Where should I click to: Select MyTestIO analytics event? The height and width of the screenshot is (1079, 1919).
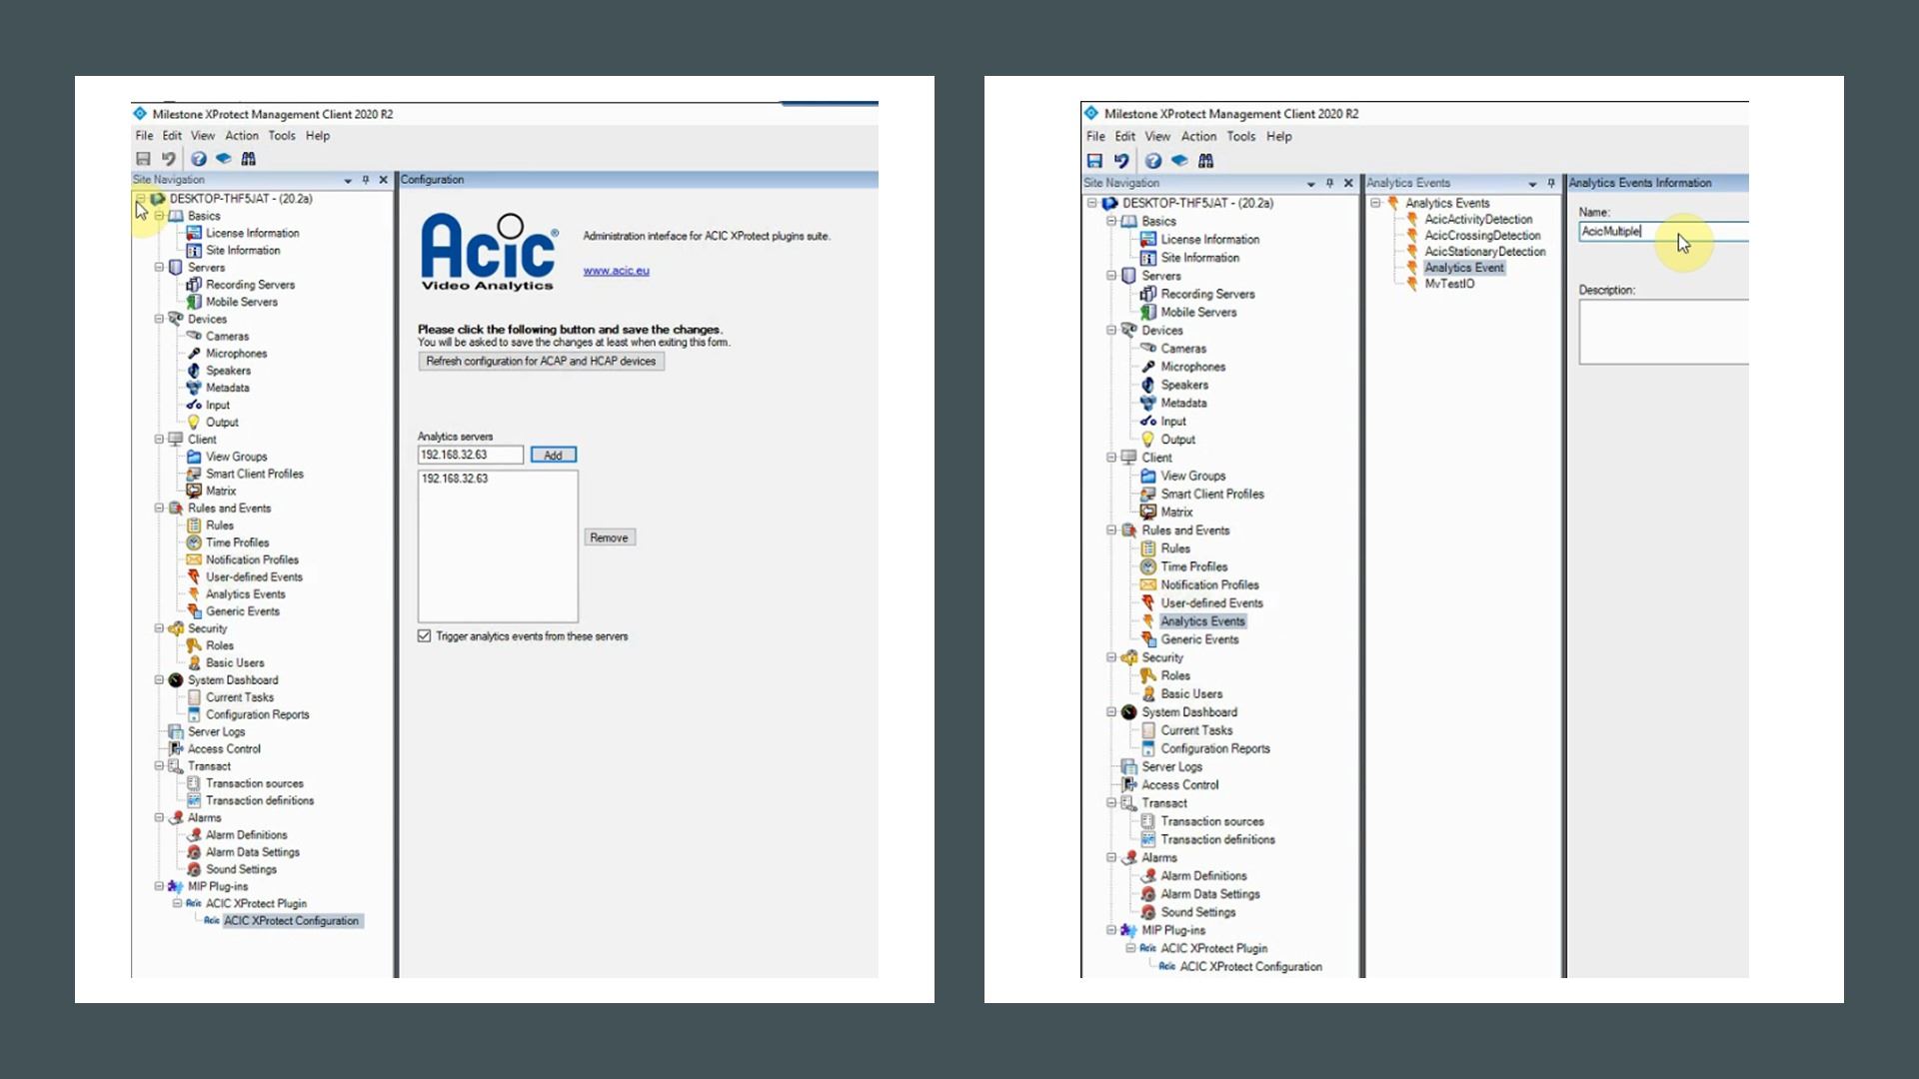pos(1449,284)
